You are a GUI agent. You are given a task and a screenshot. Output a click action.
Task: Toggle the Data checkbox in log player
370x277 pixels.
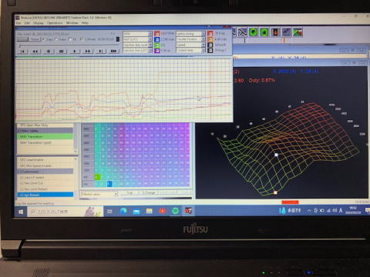[43, 39]
